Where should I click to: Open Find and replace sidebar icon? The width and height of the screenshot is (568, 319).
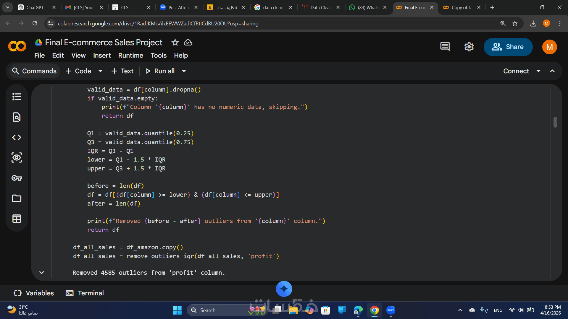[x=17, y=117]
